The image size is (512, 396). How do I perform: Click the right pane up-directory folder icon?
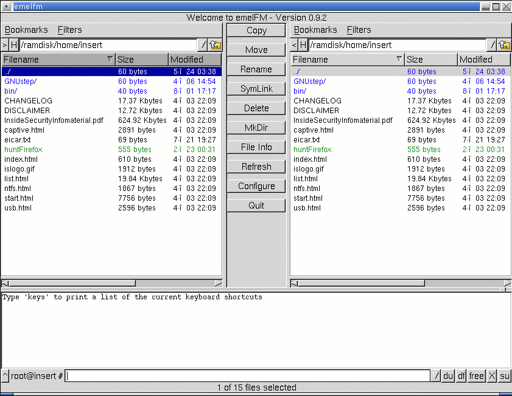pos(505,45)
